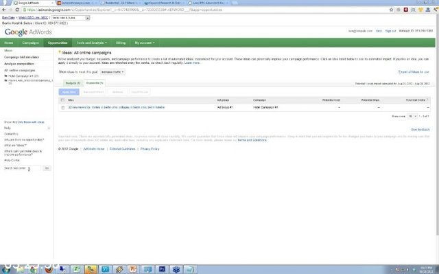Click the highlighted orange taskbar application
439x274 pixels.
(91, 269)
